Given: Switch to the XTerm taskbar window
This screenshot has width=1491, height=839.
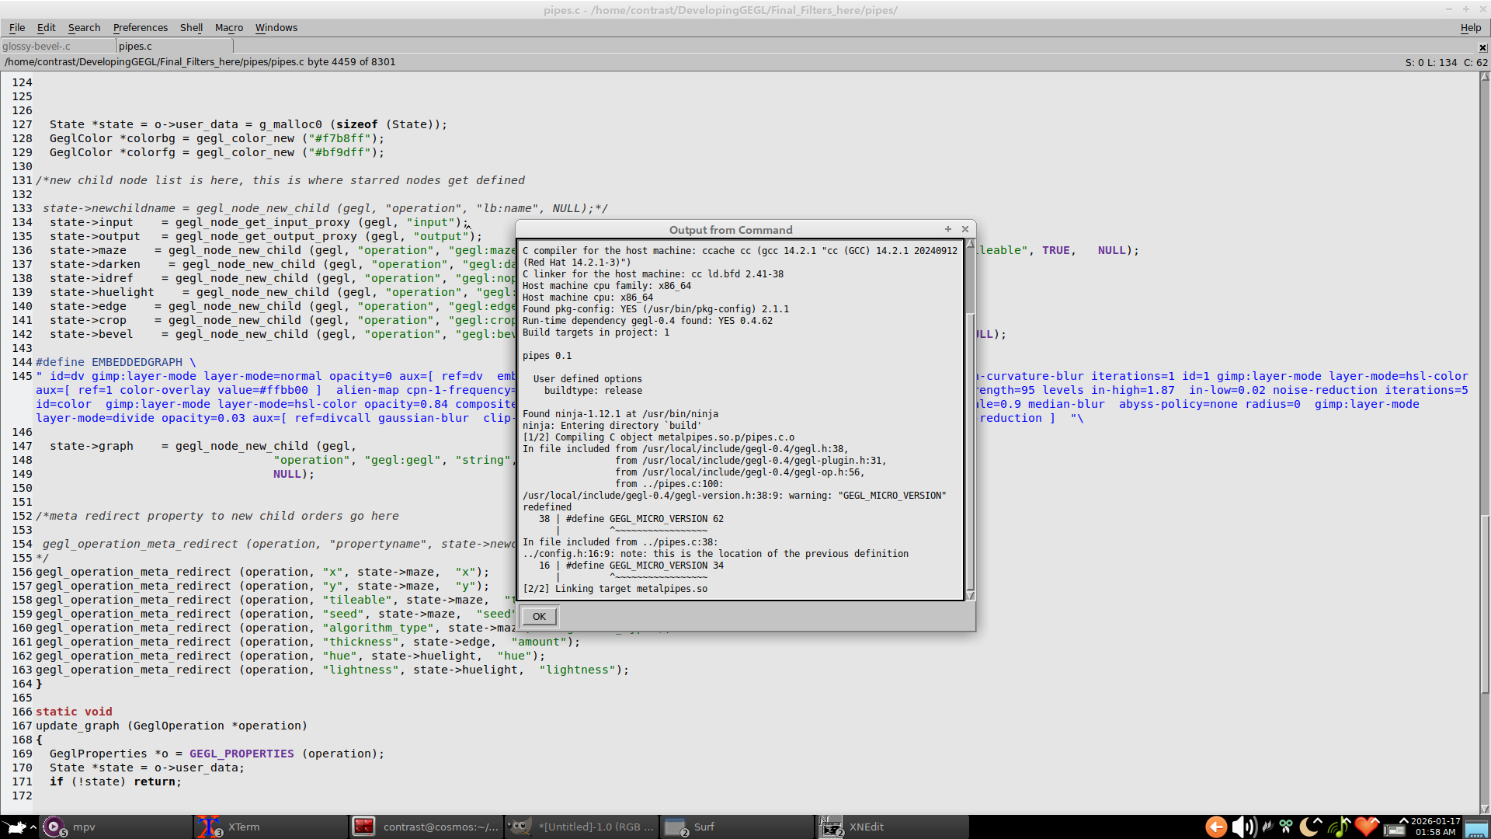Looking at the screenshot, I should click(244, 827).
